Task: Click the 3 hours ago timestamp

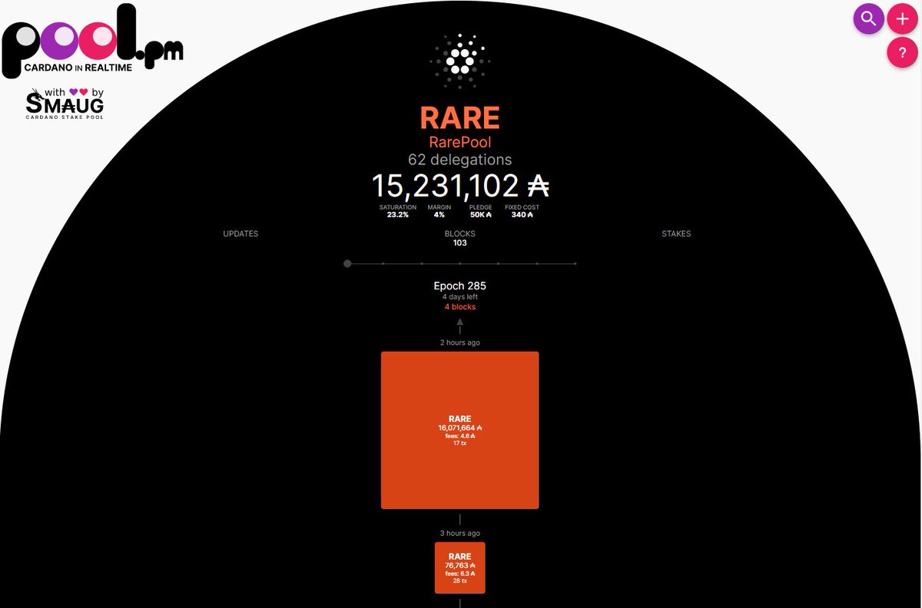Action: click(x=459, y=533)
